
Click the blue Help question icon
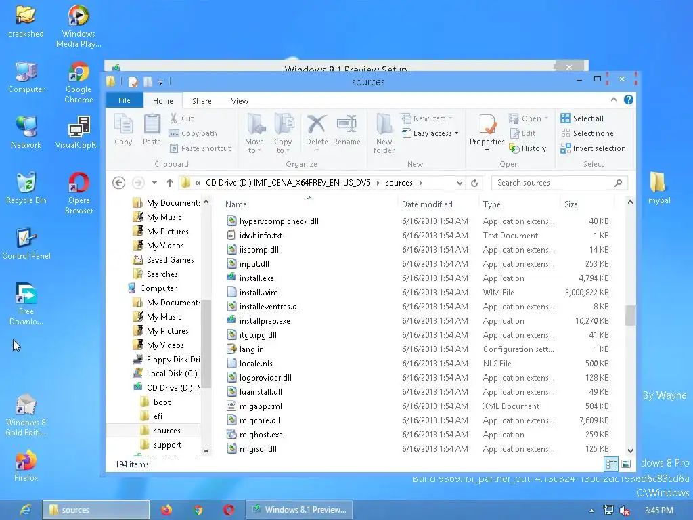629,100
